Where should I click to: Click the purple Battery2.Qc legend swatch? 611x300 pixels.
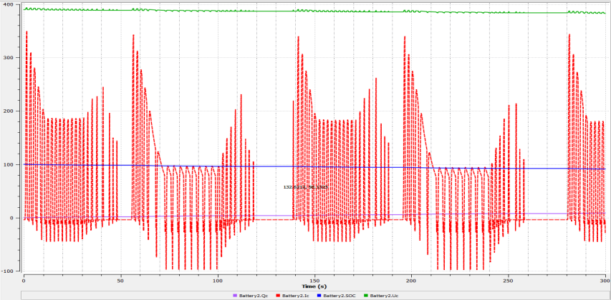pyautogui.click(x=235, y=295)
